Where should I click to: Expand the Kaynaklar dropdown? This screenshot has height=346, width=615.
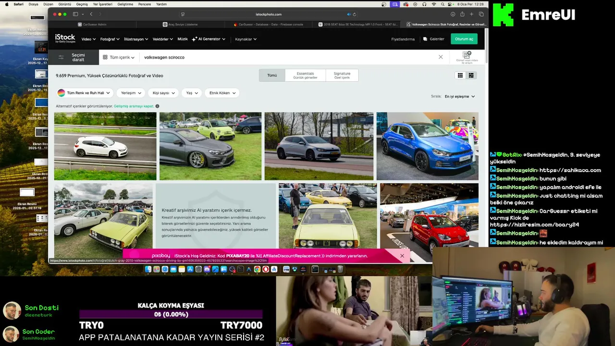246,39
